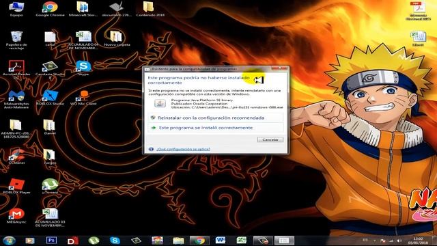Click the taskbar clock and date

tap(419, 241)
